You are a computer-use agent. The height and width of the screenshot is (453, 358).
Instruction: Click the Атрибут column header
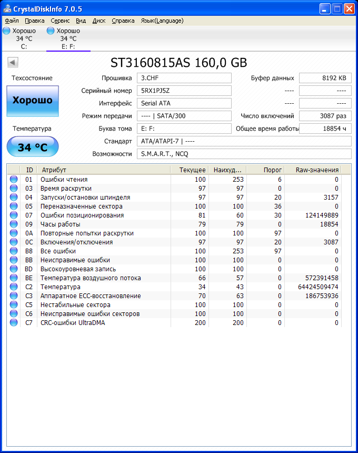105,170
